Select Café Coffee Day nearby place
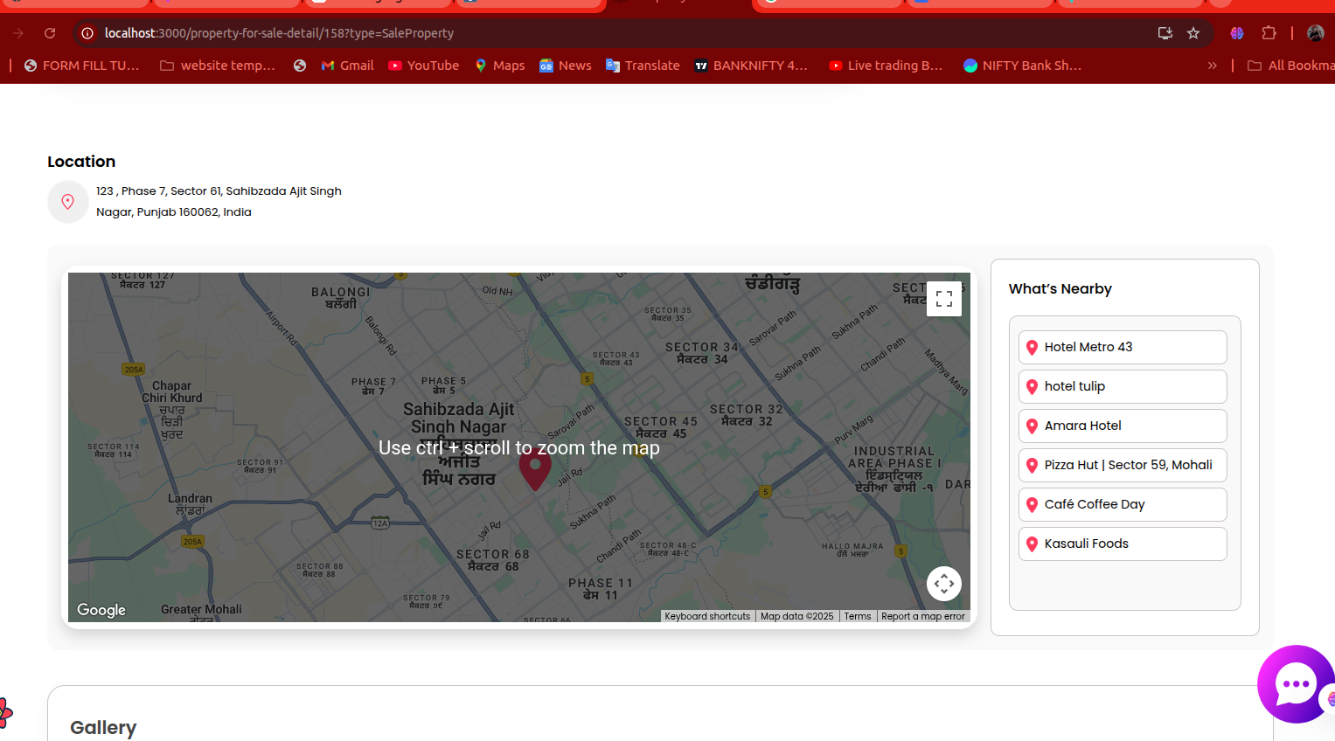1335x741 pixels. (1122, 504)
